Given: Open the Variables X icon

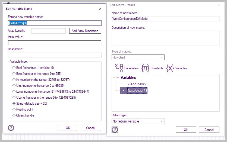Looking at the screenshot, I should 170,68.
